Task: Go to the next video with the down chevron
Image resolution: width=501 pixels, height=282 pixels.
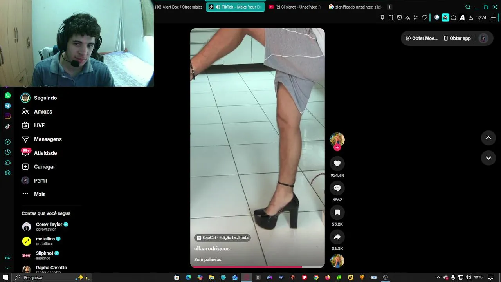Action: pyautogui.click(x=488, y=158)
